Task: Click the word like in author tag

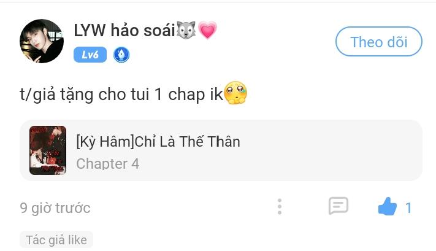Action: [78, 240]
